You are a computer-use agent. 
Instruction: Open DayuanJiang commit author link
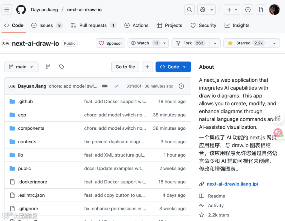click(x=32, y=86)
